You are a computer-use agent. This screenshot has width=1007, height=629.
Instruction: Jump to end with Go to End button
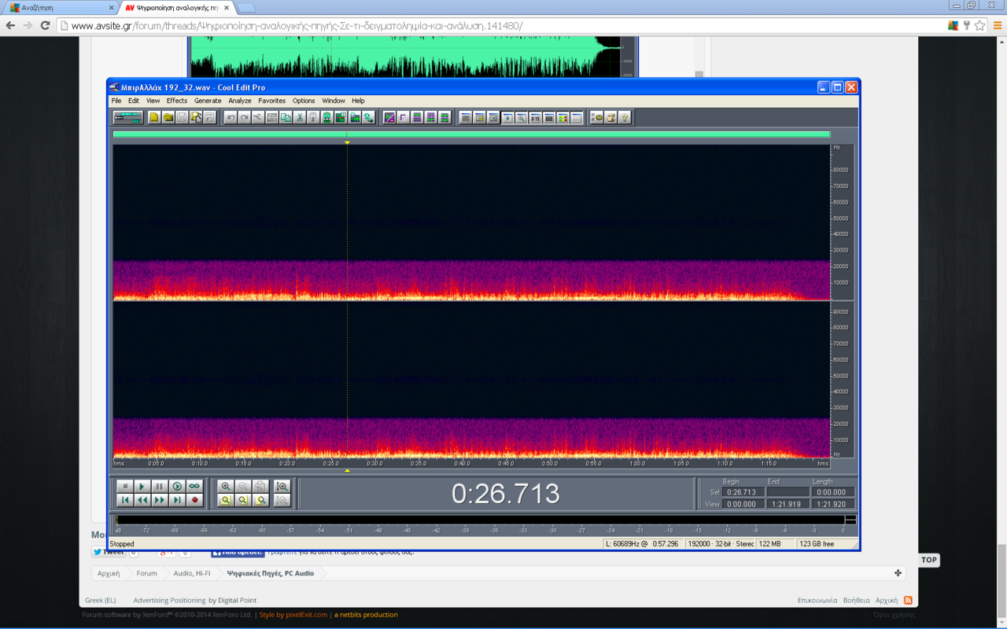(x=177, y=500)
